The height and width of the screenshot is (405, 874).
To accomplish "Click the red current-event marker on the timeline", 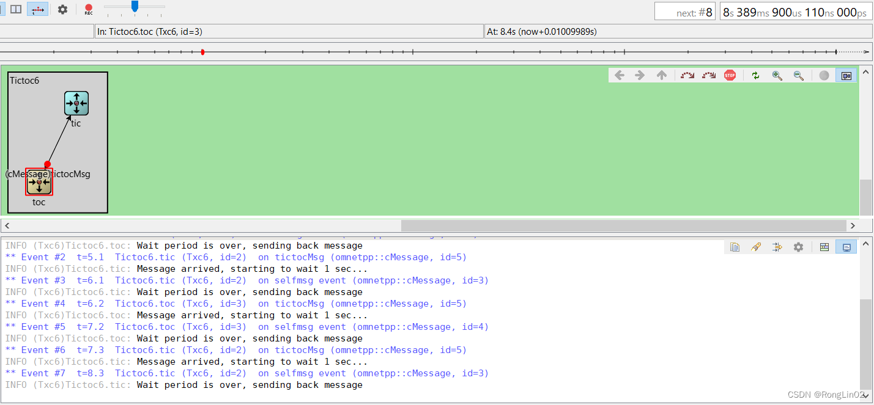I will point(202,52).
